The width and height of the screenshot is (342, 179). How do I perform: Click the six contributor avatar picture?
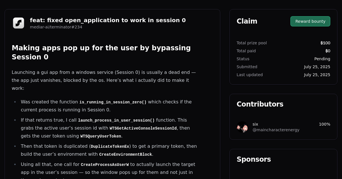coord(242,127)
